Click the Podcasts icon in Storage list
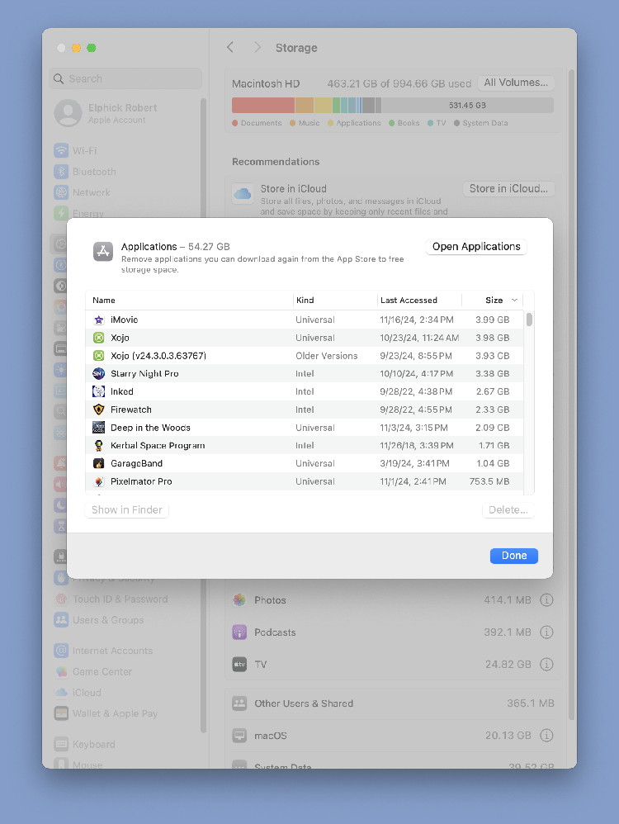 239,632
